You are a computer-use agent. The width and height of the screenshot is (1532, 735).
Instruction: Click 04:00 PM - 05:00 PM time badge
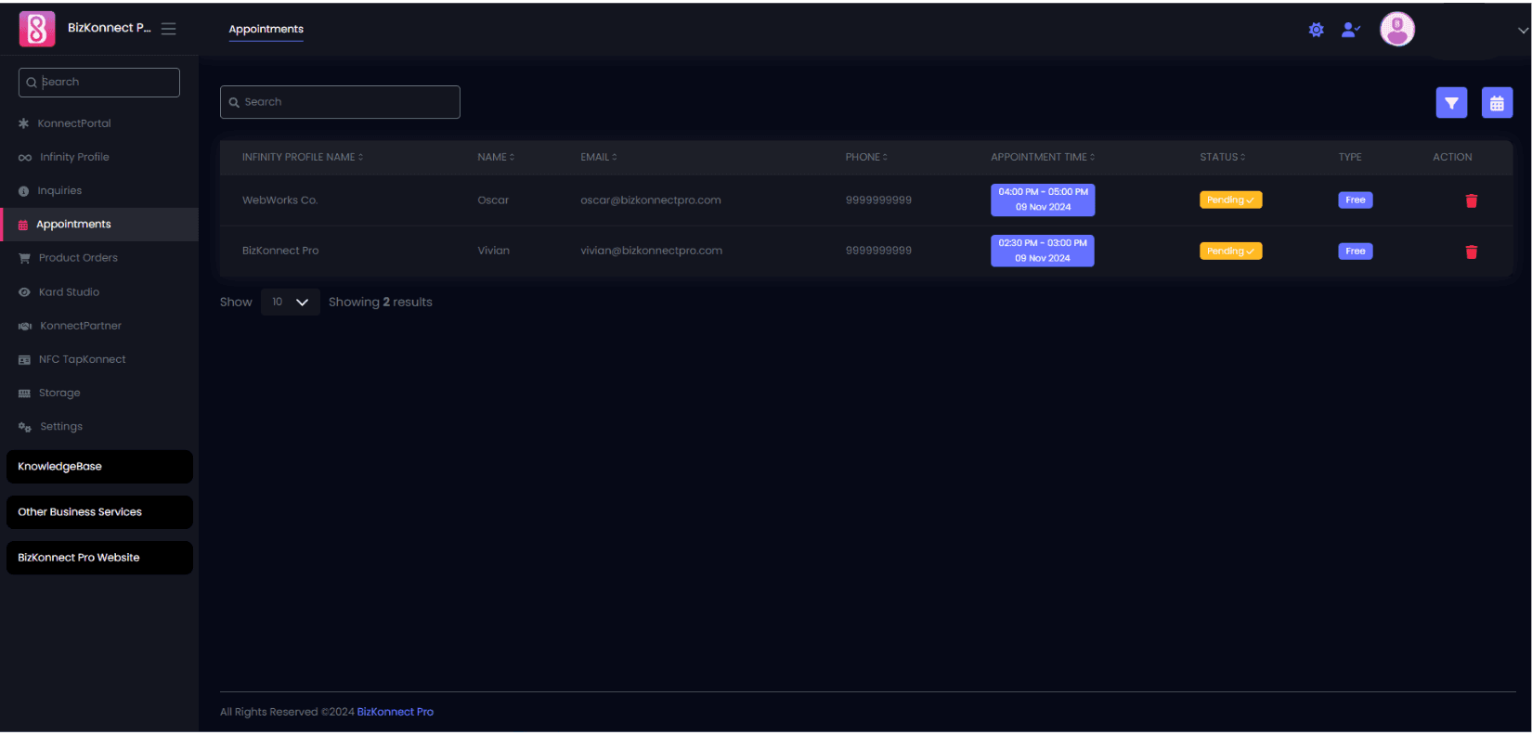pos(1043,200)
